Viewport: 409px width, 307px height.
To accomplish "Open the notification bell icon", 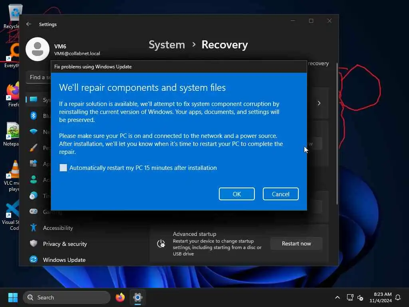I will [x=398, y=297].
